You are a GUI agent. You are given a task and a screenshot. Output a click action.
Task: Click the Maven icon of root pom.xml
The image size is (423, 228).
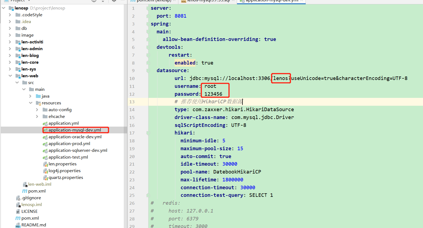click(18, 218)
